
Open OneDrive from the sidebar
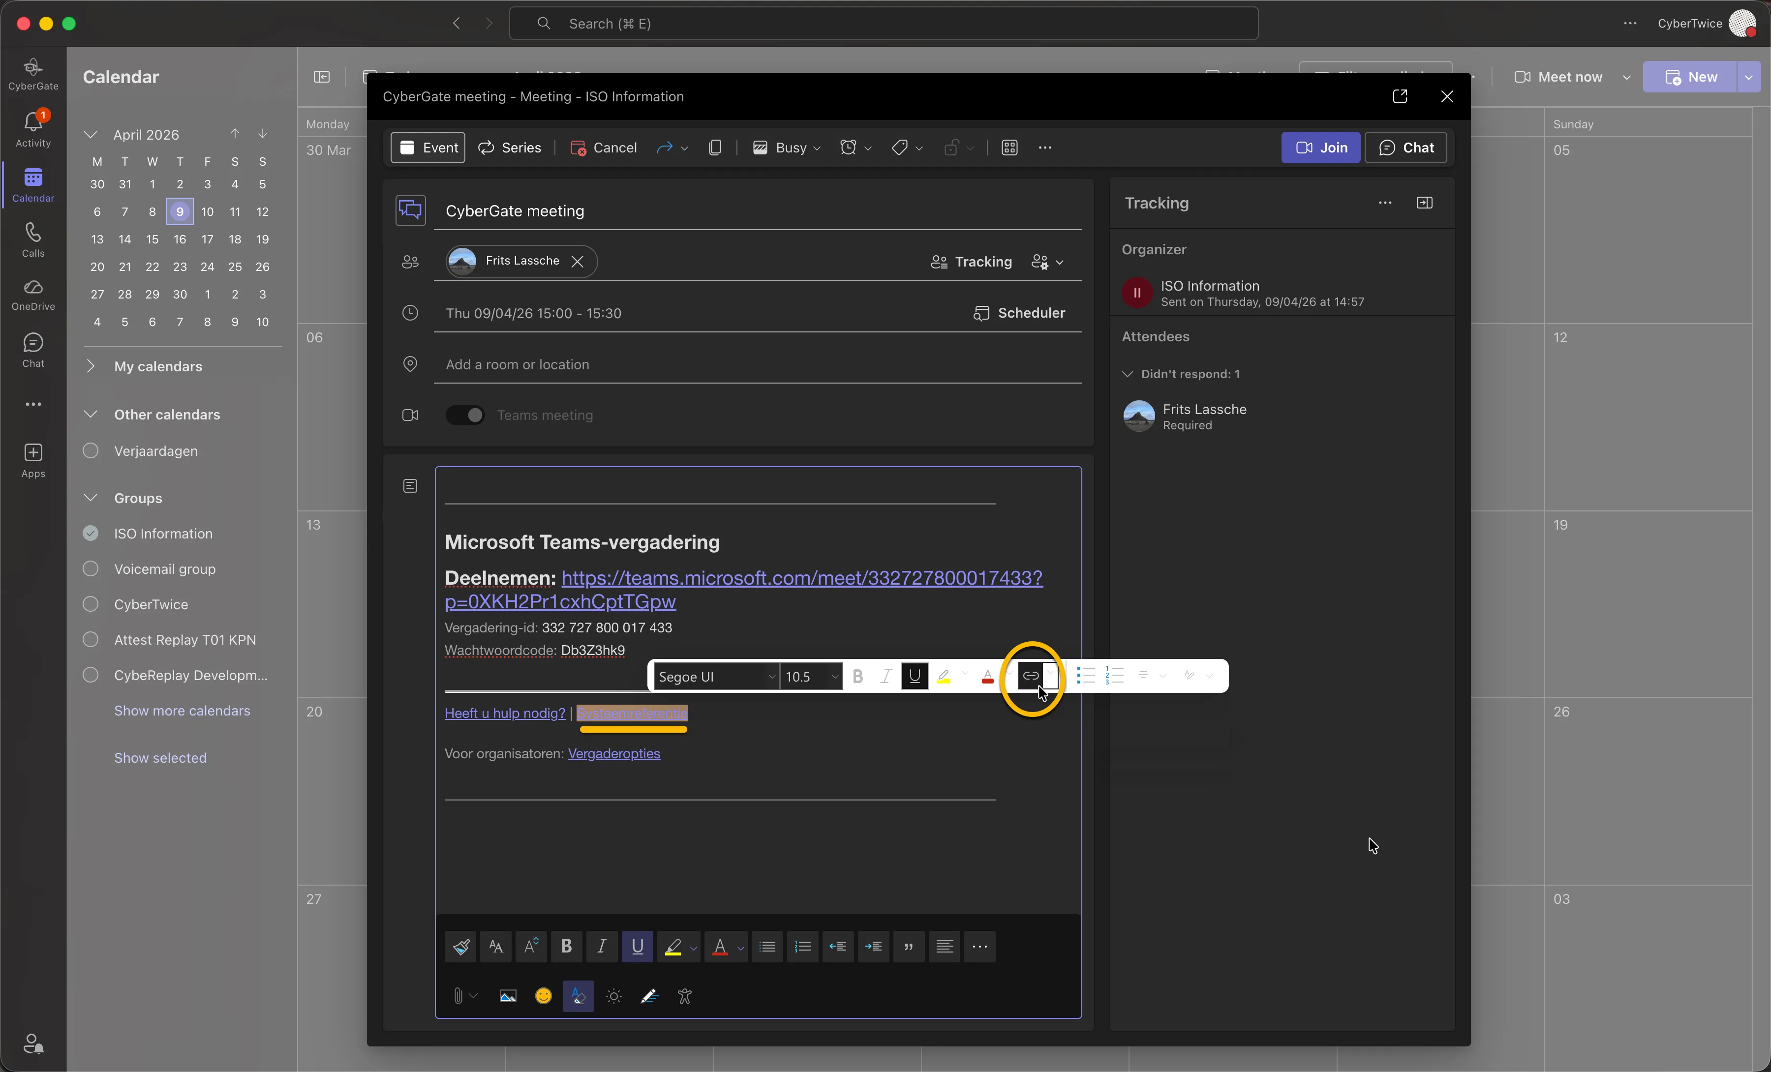[x=33, y=295]
